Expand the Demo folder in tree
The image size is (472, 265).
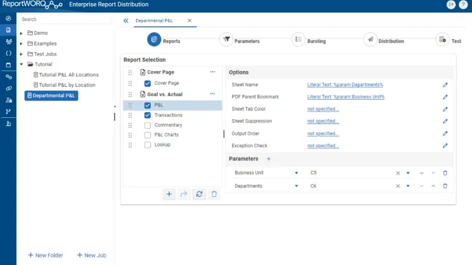coord(21,33)
